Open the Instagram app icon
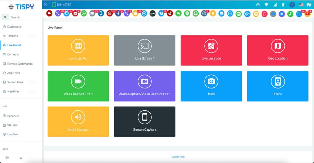The width and height of the screenshot is (314, 163). 204,13
